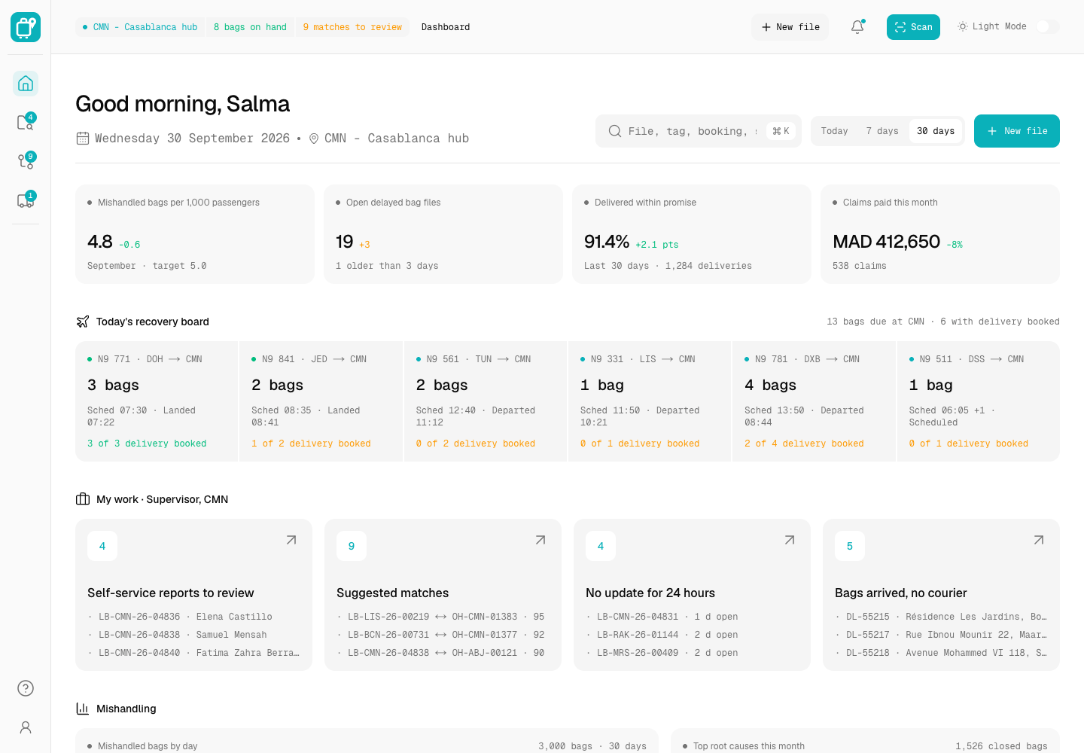Click the Mishandling chart icon
1084x753 pixels.
coord(83,709)
